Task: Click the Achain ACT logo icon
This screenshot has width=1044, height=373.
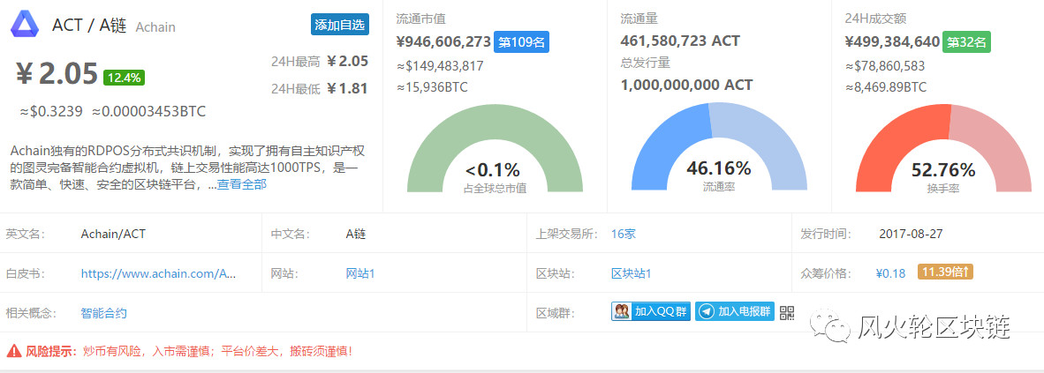Action: click(x=26, y=24)
